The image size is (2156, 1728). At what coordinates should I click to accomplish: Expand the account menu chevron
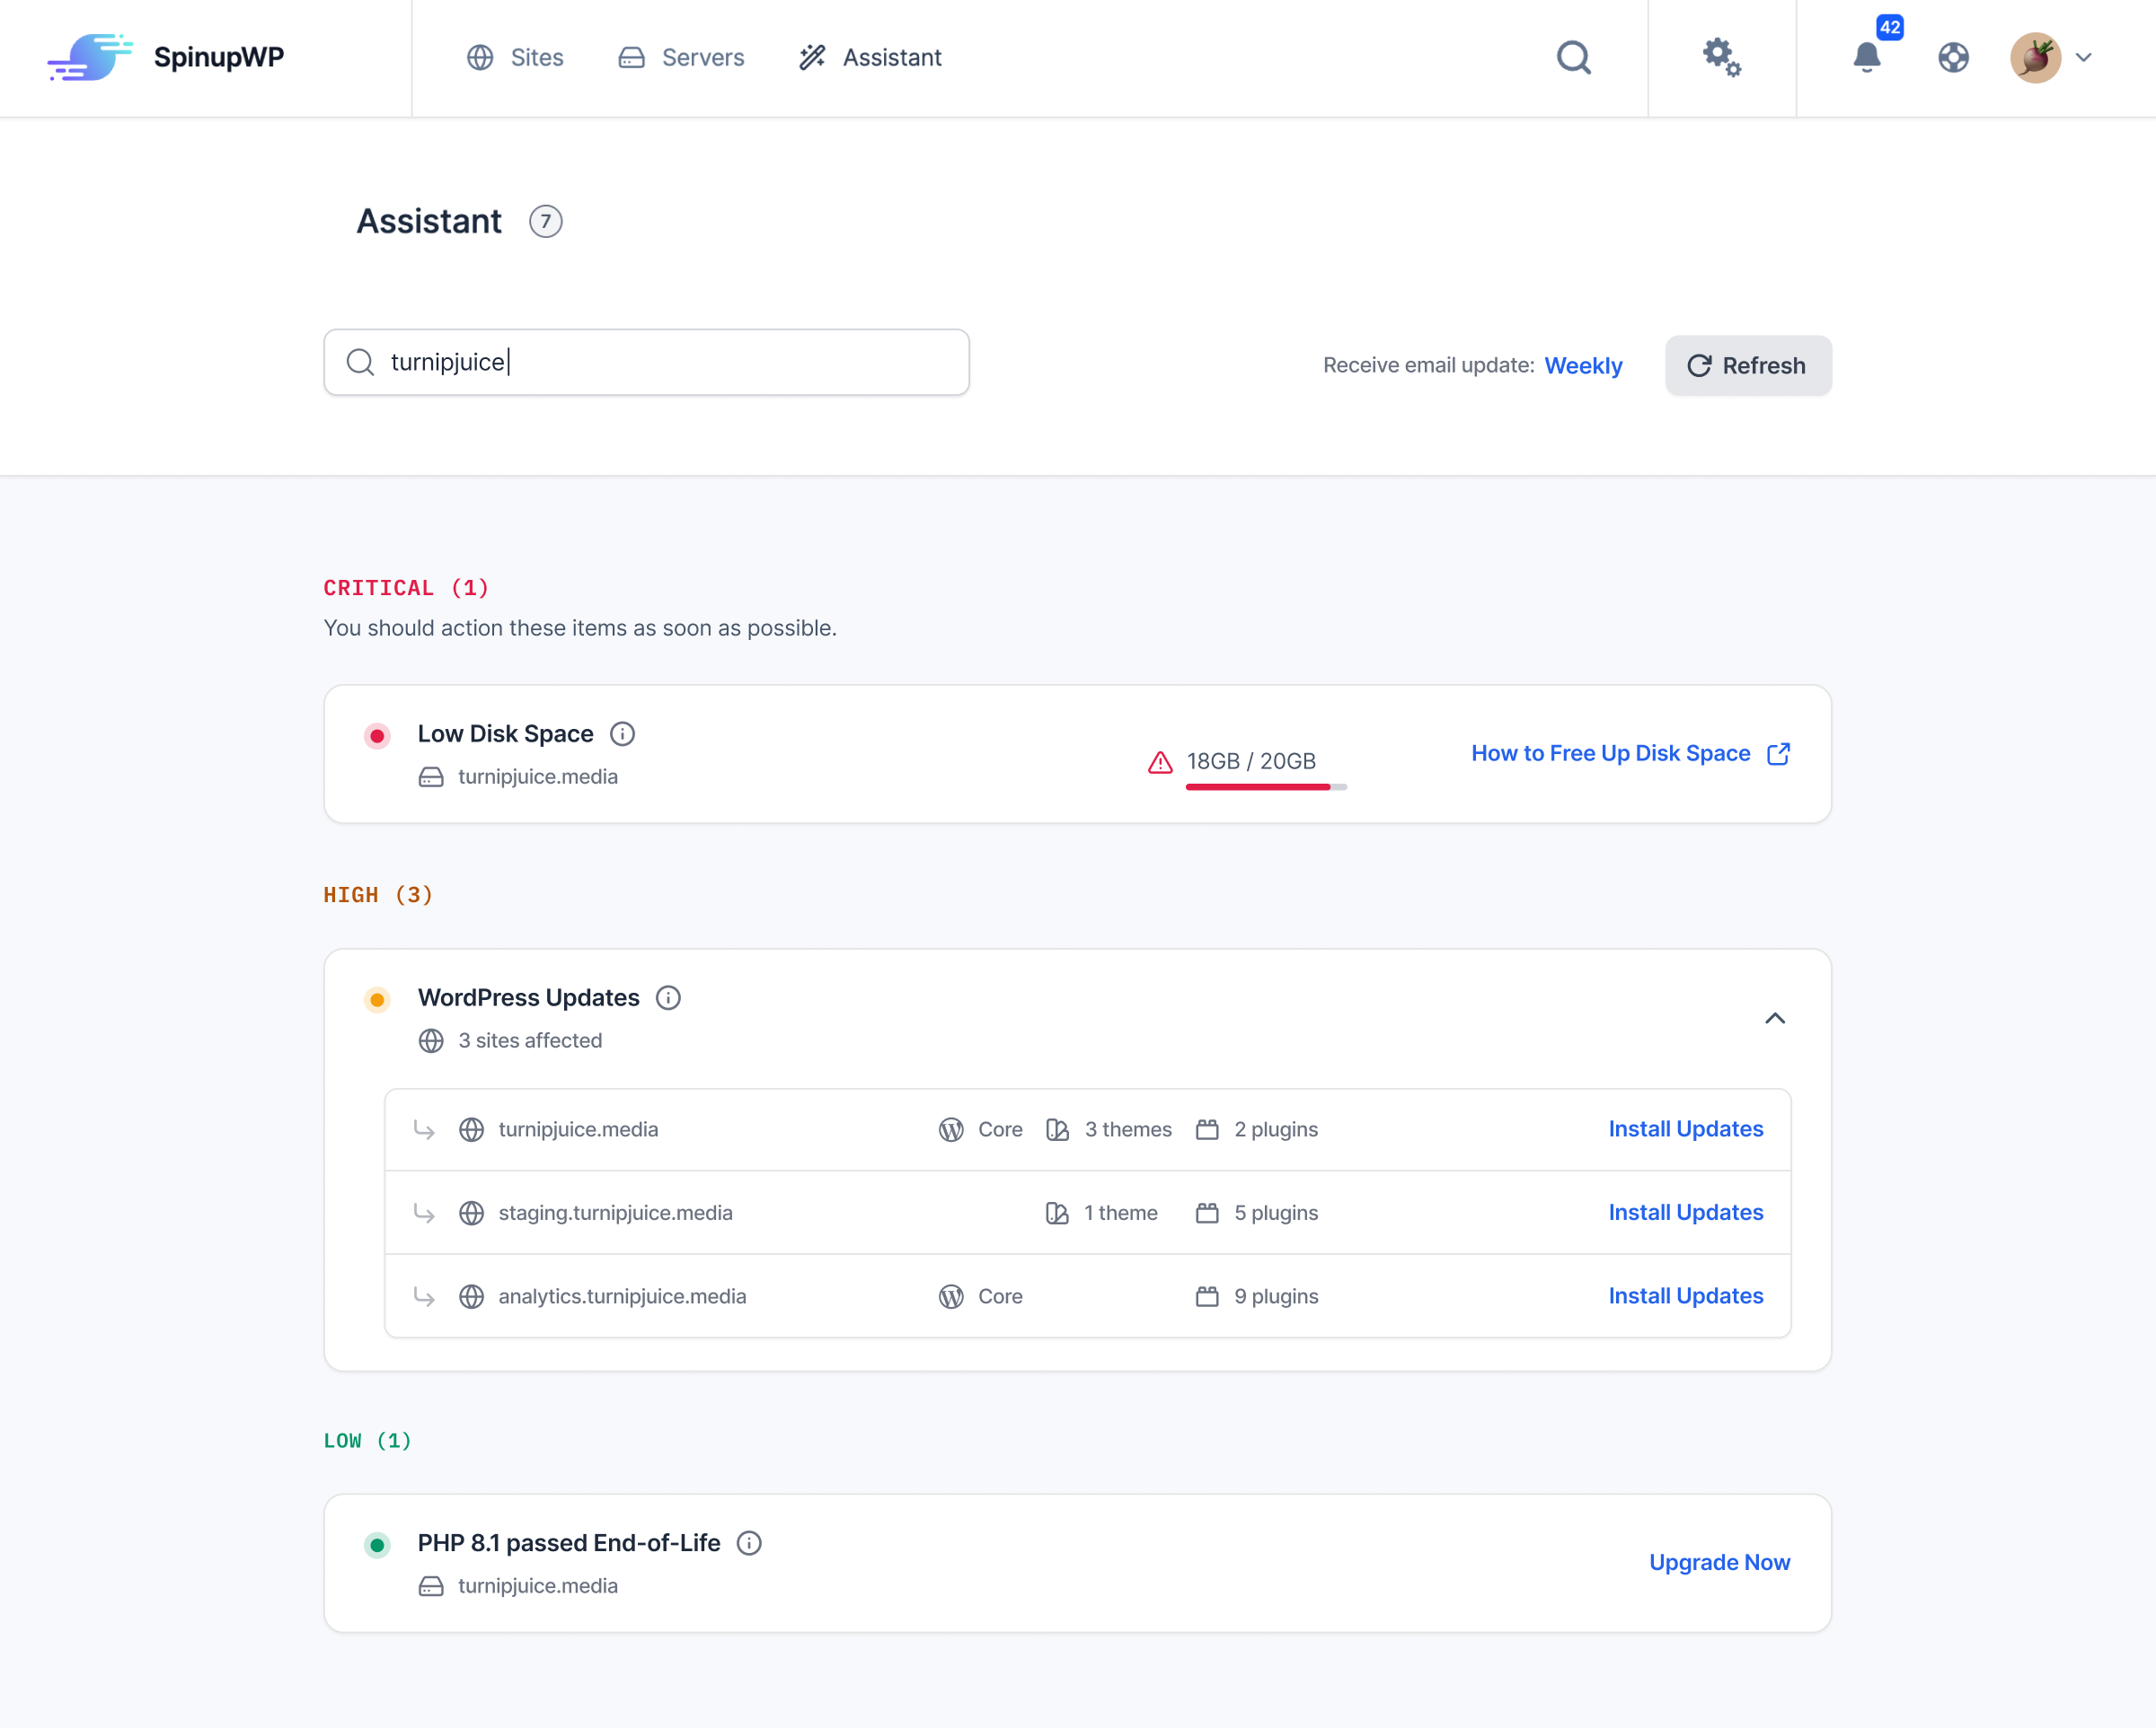(2084, 58)
